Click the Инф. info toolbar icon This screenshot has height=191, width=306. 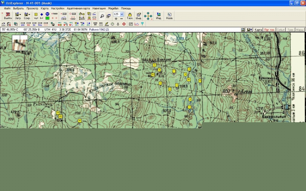[138, 16]
